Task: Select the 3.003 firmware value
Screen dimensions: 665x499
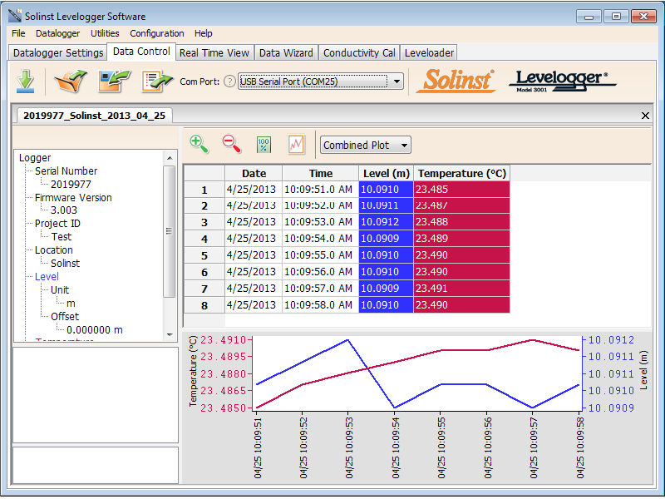Action: pos(64,210)
